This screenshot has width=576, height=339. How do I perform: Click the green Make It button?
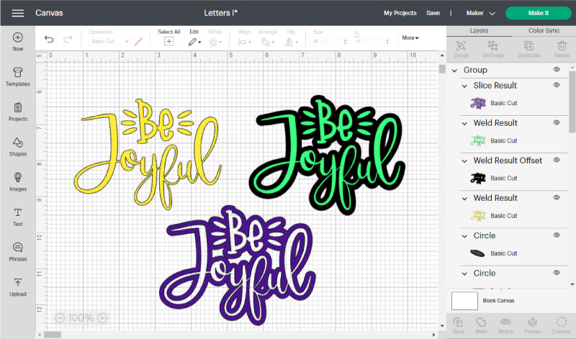[x=537, y=13]
